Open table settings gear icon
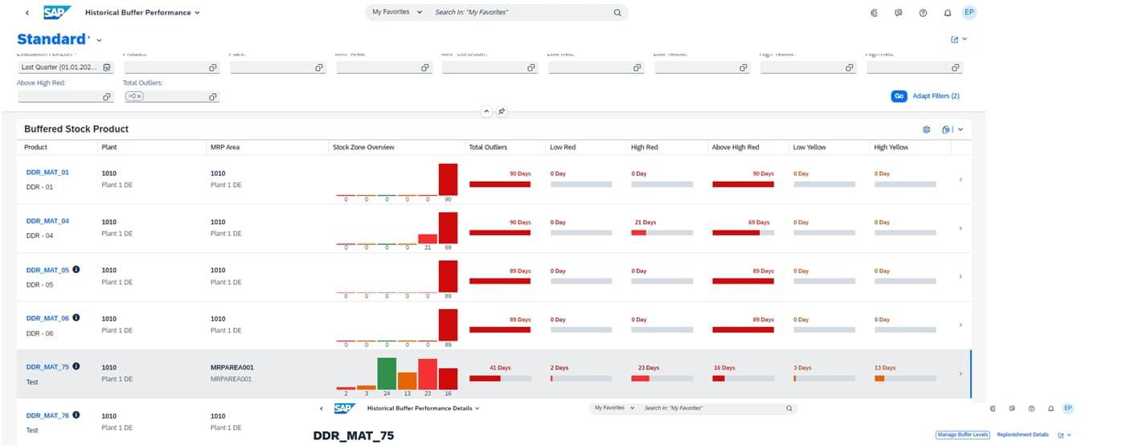Image resolution: width=1143 pixels, height=445 pixels. (x=926, y=129)
